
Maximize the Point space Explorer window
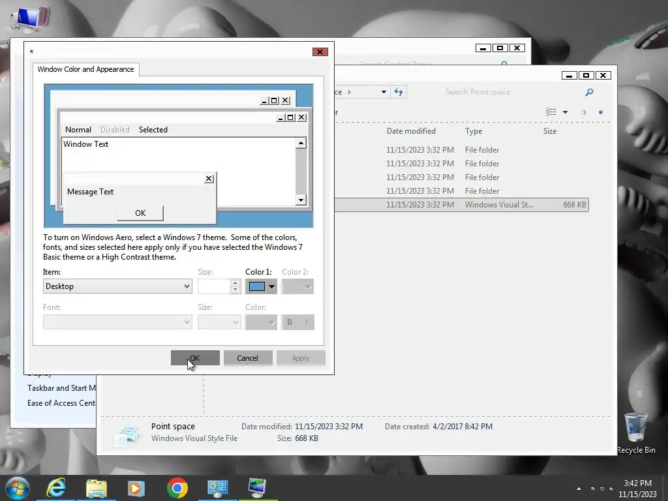[586, 76]
